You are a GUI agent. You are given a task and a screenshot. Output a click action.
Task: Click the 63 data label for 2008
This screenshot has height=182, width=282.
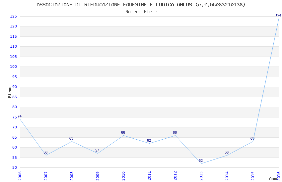(71, 139)
